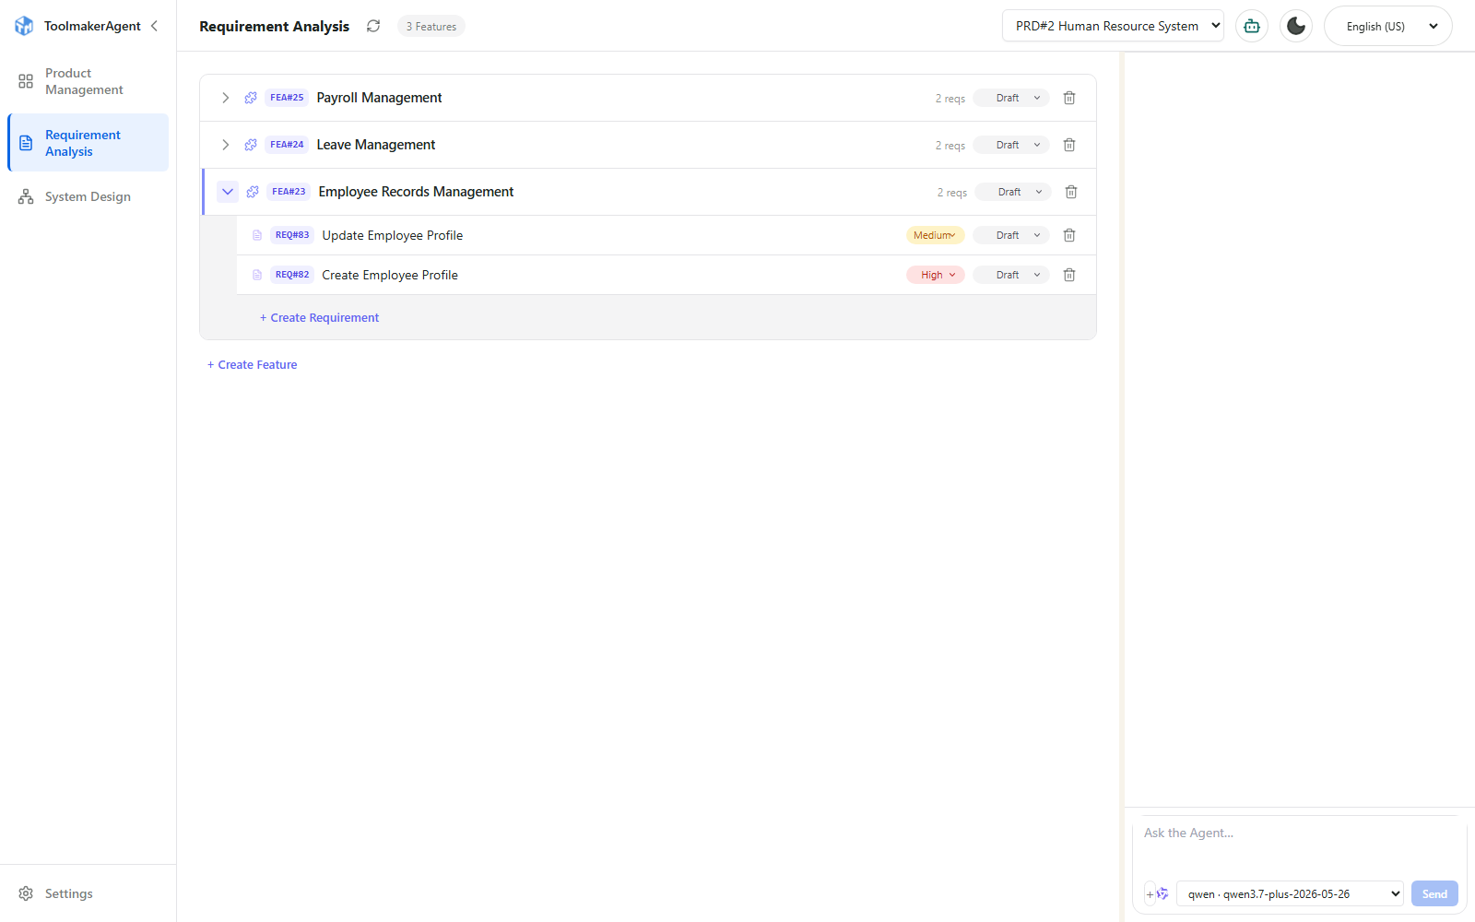Click the REQ#82 tag

292,275
